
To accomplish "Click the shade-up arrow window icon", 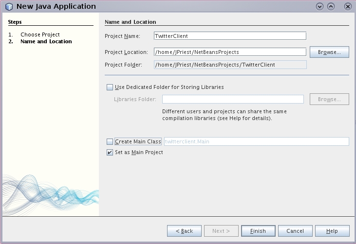I will coord(331,7).
